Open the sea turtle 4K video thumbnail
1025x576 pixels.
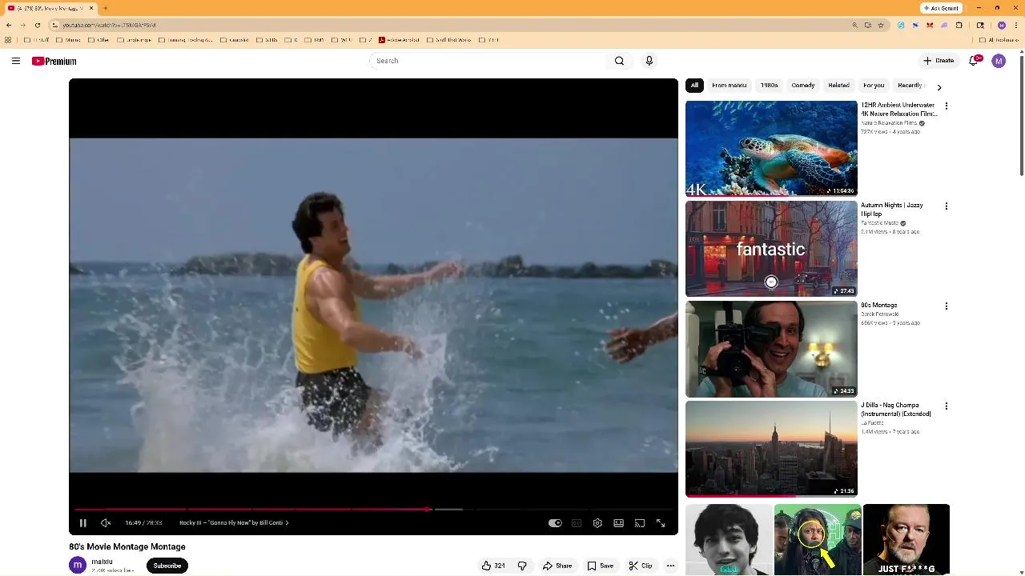[771, 149]
